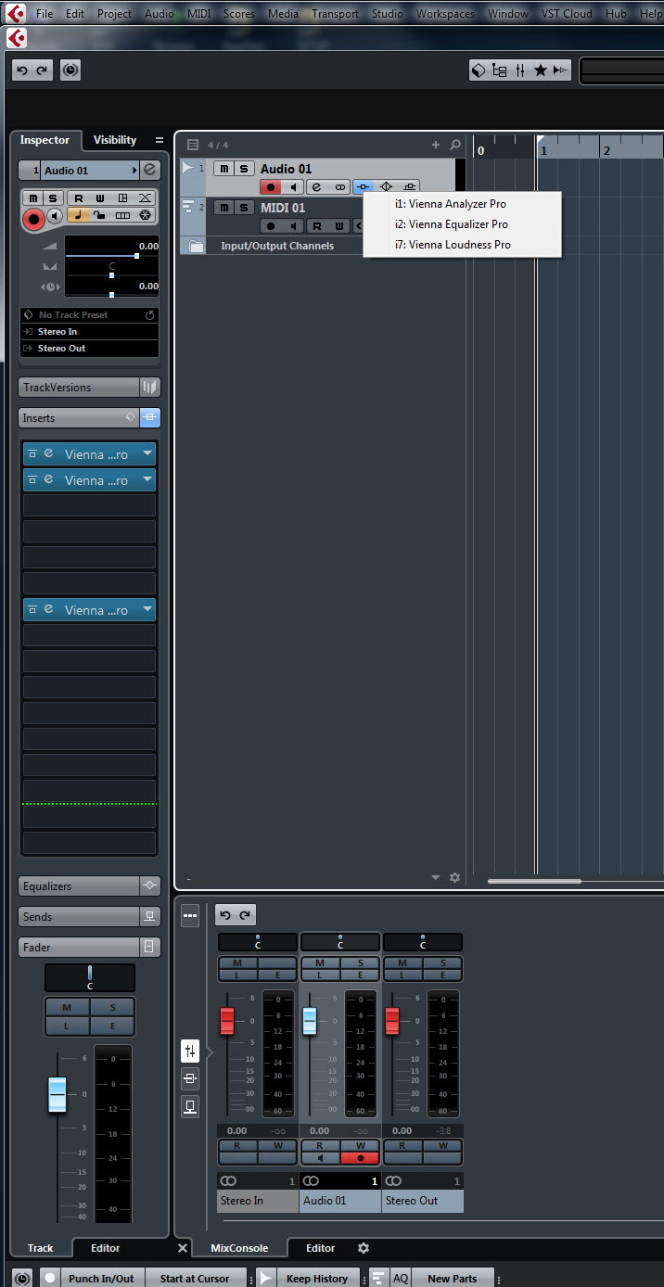This screenshot has height=1287, width=664.
Task: Click the New Parts button
Action: pos(453,1279)
